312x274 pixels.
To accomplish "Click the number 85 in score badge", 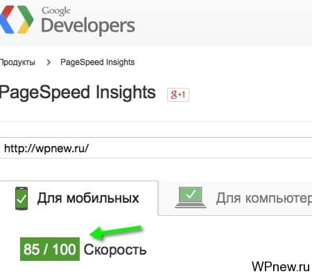I will tap(31, 249).
